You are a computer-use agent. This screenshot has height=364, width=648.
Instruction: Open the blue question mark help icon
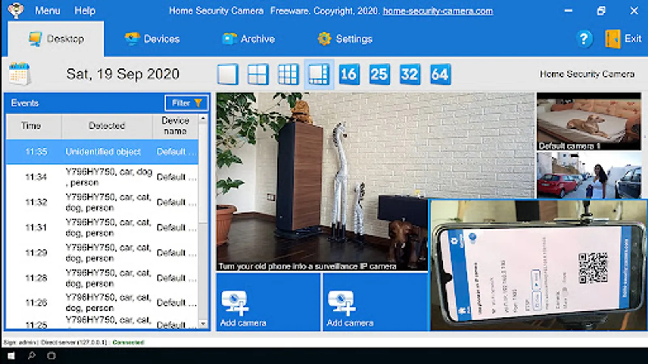click(584, 39)
